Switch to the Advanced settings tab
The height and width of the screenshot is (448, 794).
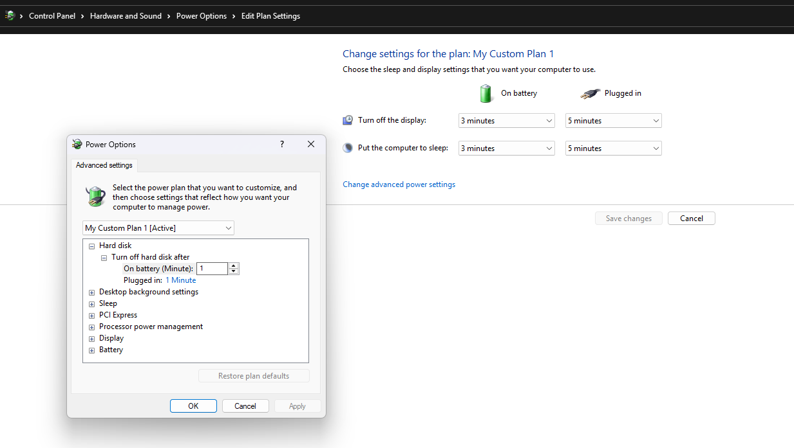click(x=104, y=165)
